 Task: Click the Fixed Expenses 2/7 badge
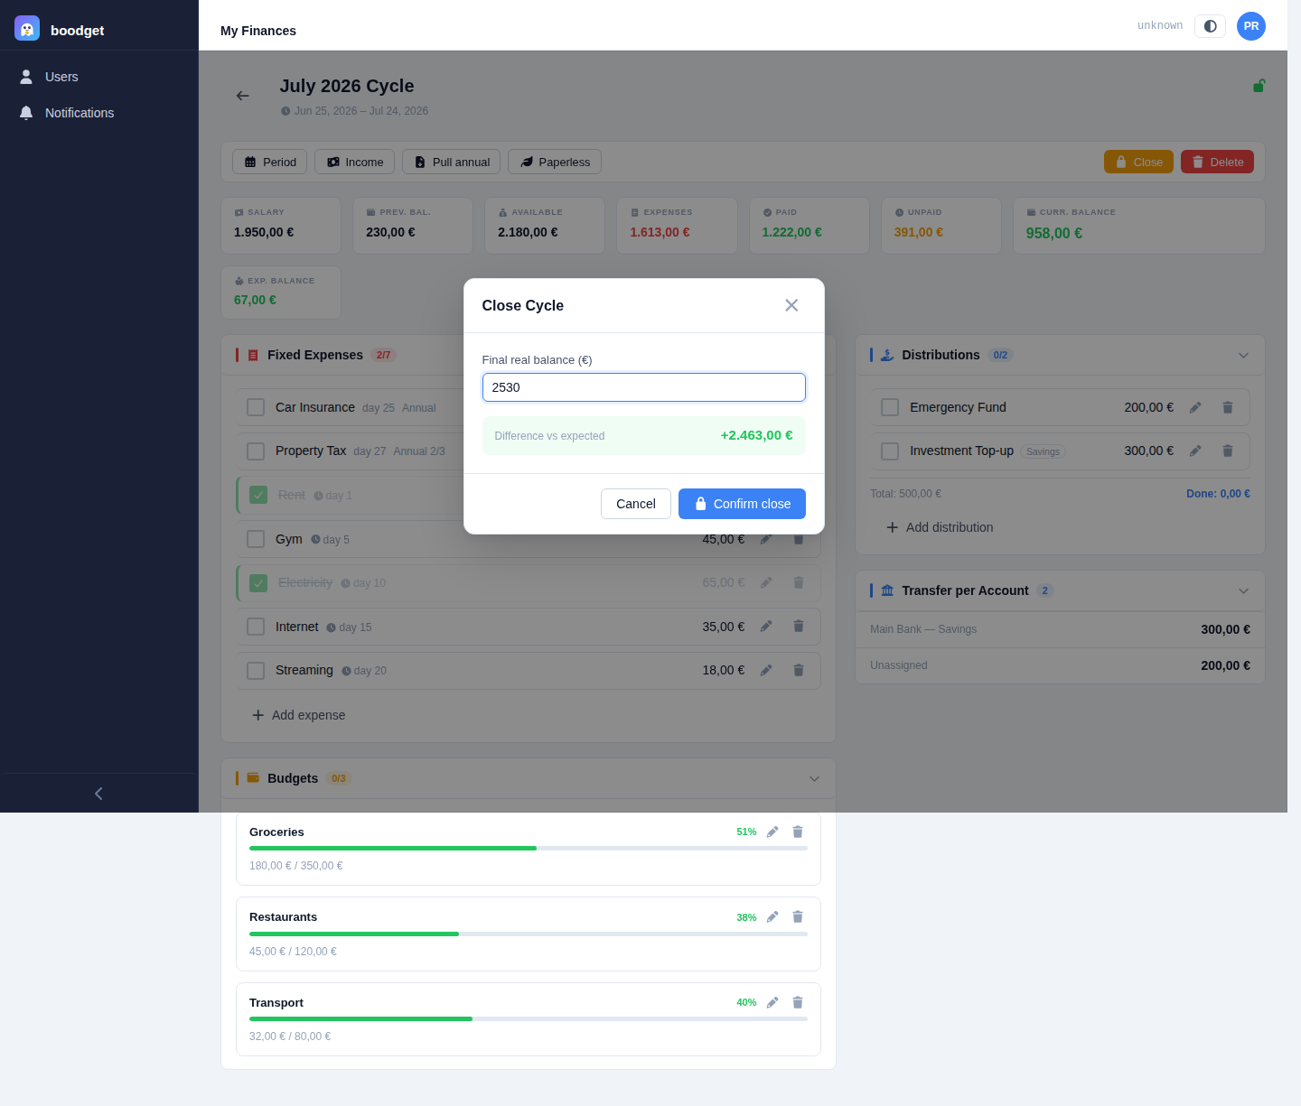point(383,355)
